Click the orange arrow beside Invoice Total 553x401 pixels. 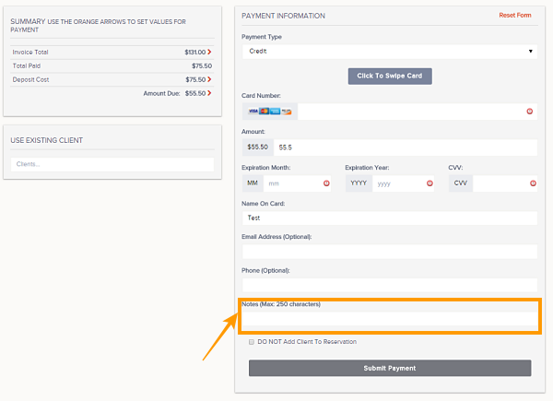point(209,52)
